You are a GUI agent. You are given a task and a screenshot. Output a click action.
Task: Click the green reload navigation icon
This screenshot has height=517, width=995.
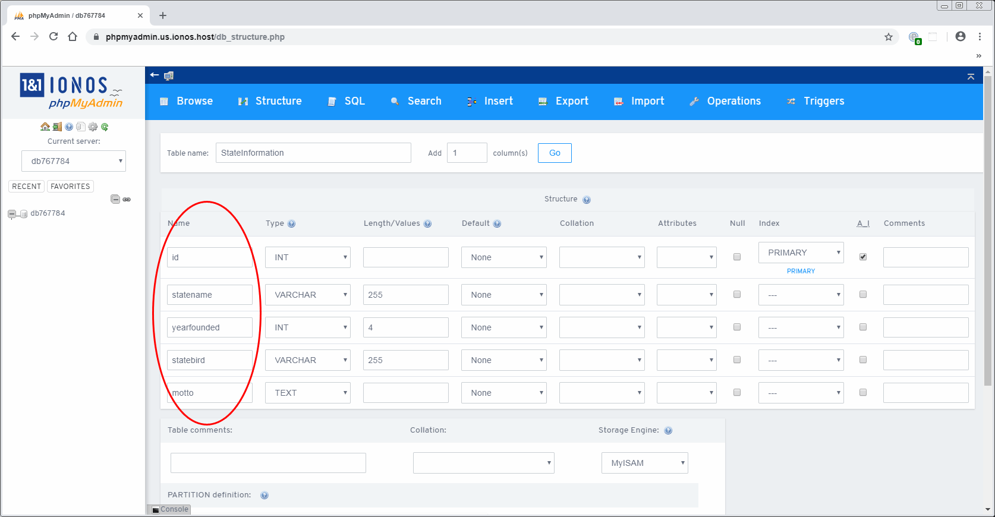105,127
